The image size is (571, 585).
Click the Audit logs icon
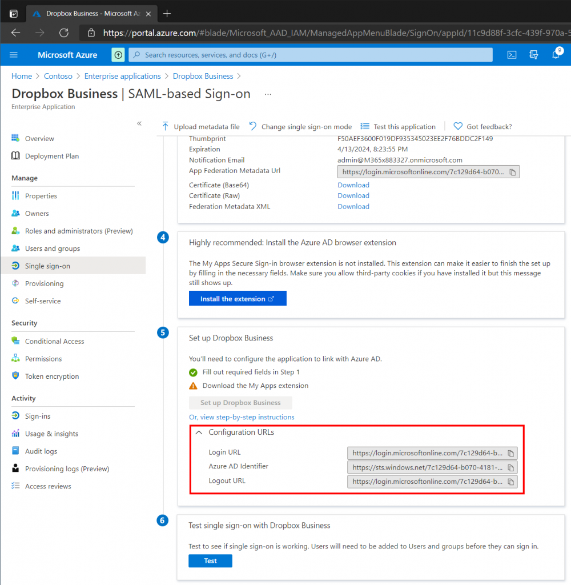pos(15,451)
